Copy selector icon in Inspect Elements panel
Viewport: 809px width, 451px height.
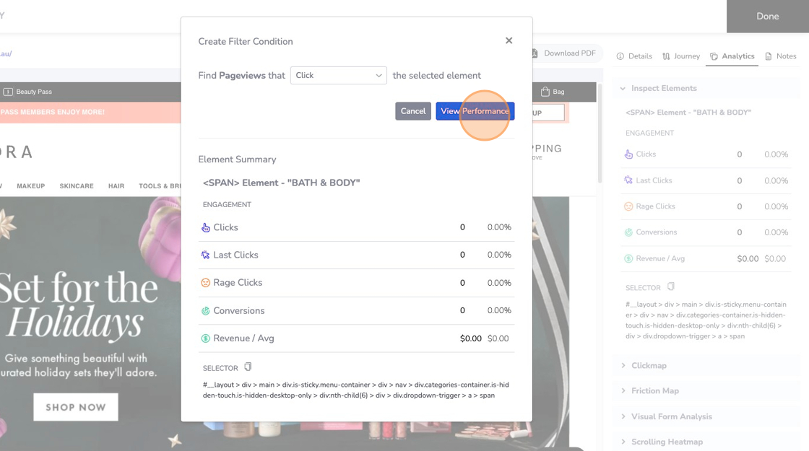[x=671, y=287]
